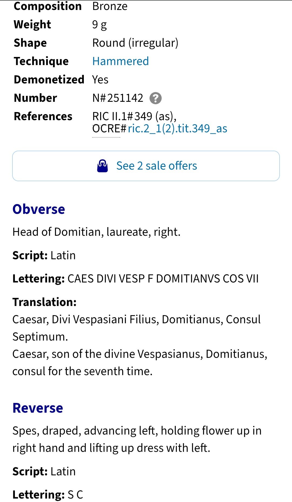Screen dimensions: 292x502
Task: Click the Round (irregular) shape value
Action: 135,43
